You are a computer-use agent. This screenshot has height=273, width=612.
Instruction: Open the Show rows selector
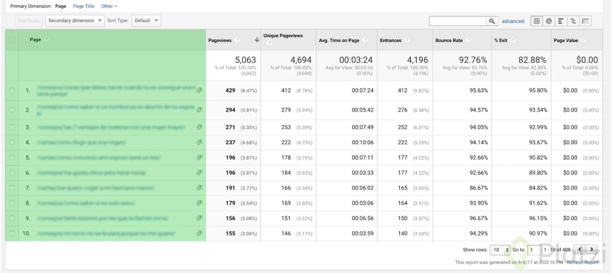(x=500, y=250)
